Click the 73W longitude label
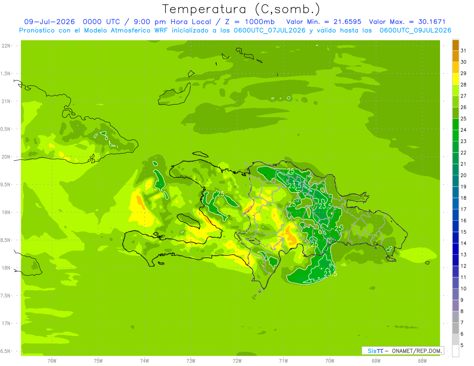Image resolution: width=474 pixels, height=366 pixels. pyautogui.click(x=191, y=361)
